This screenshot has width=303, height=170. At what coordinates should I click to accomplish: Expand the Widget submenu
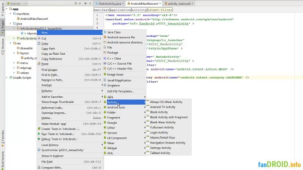125,148
